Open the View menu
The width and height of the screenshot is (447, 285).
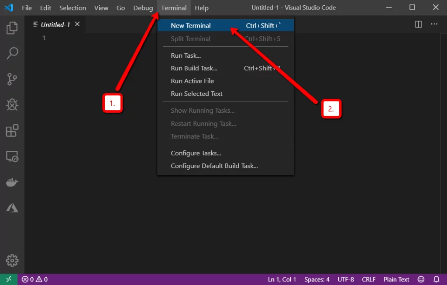pyautogui.click(x=101, y=8)
